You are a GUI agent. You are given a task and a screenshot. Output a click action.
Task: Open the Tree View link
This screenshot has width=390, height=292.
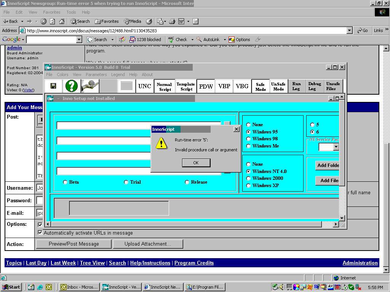[92, 263]
